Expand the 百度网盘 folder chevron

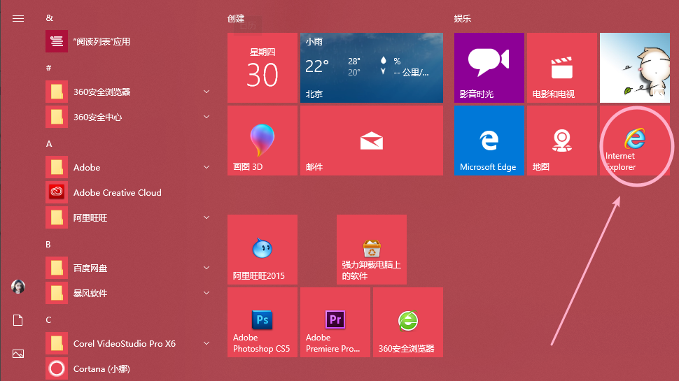[206, 268]
